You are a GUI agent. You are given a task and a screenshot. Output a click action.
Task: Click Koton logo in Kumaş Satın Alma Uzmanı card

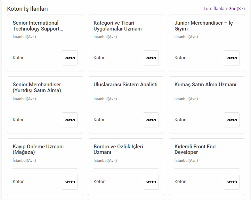point(232,120)
